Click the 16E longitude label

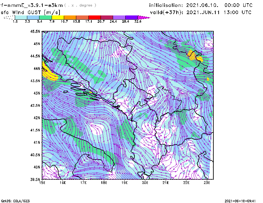[63, 183]
